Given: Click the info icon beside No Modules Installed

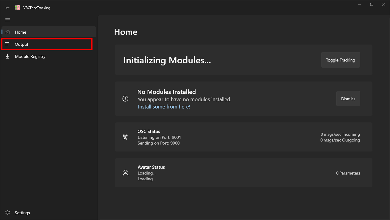Looking at the screenshot, I should [125, 99].
